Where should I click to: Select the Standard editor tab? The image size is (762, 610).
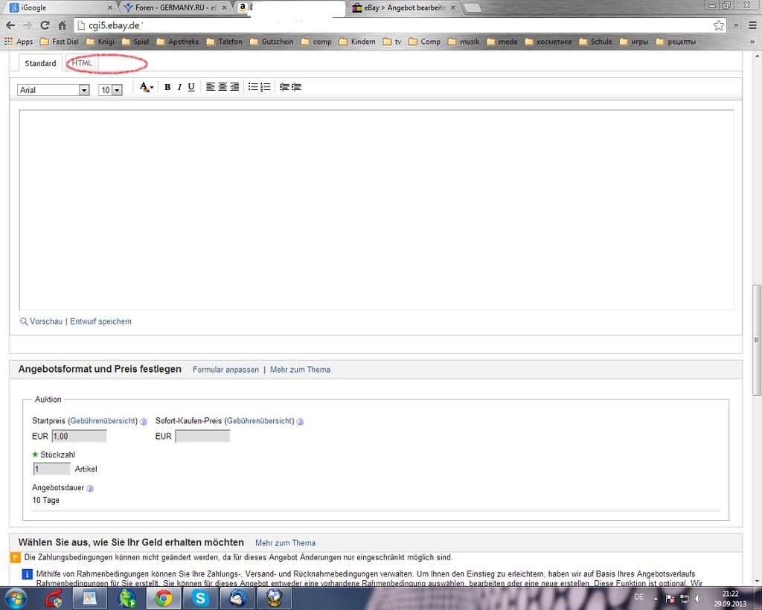[40, 63]
